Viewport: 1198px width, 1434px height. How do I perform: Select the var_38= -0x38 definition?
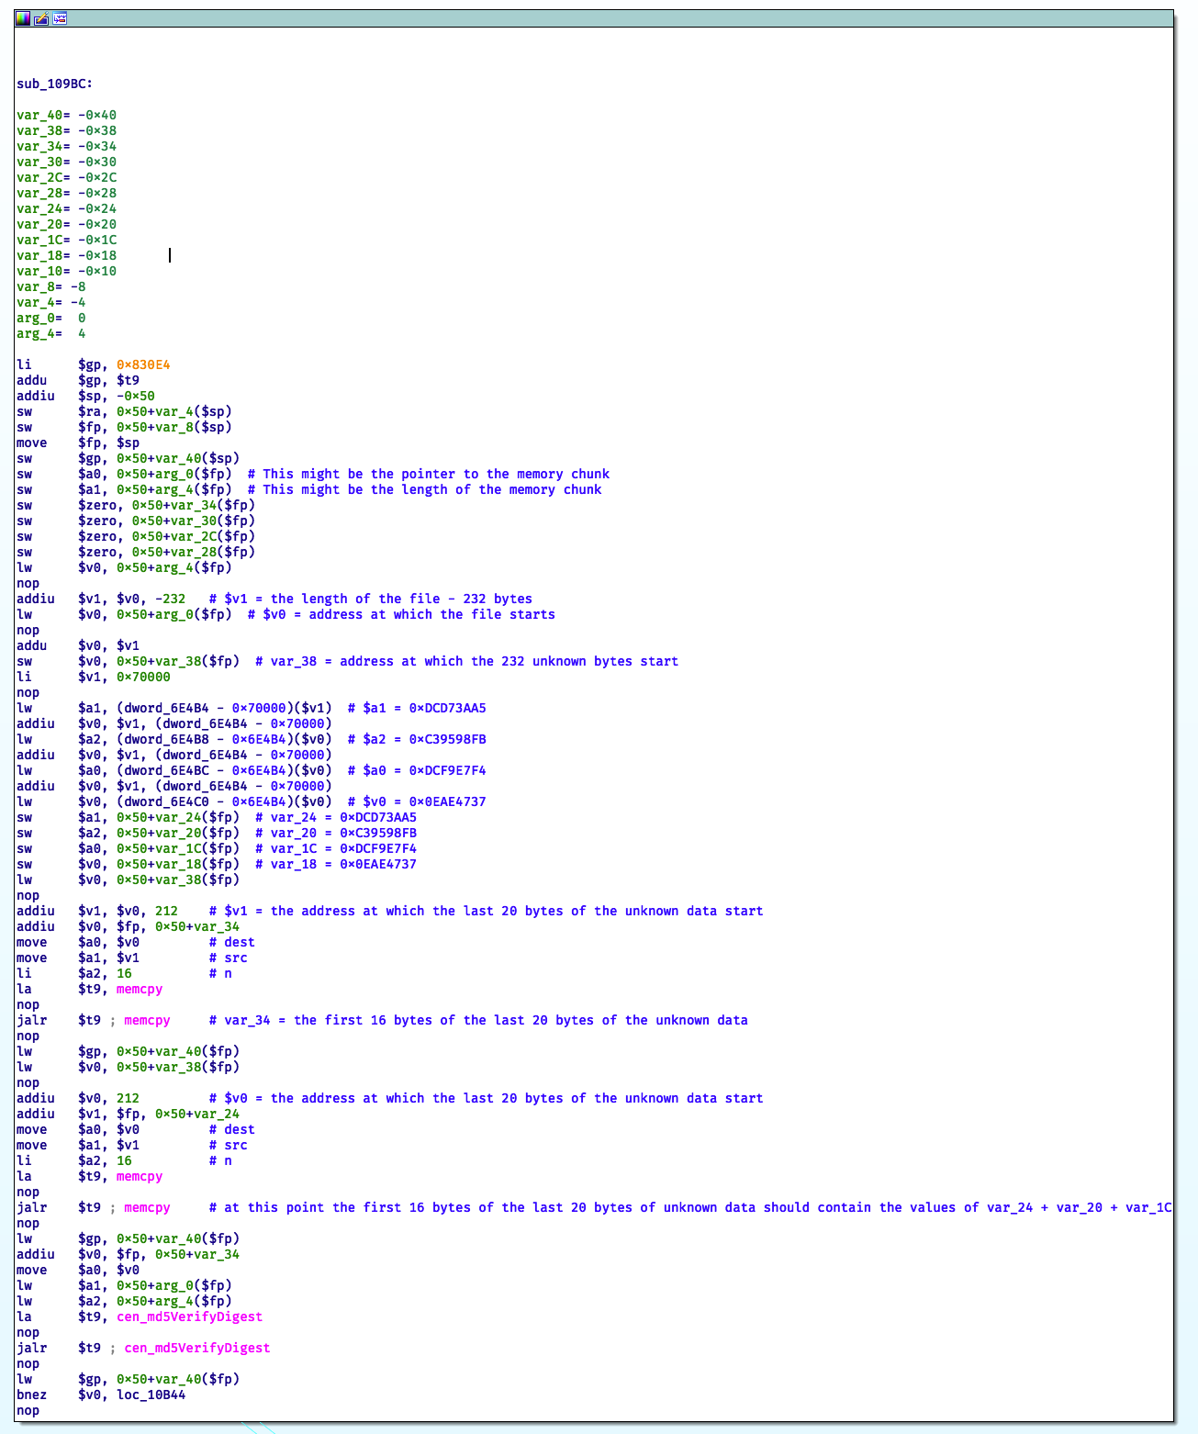pos(66,130)
